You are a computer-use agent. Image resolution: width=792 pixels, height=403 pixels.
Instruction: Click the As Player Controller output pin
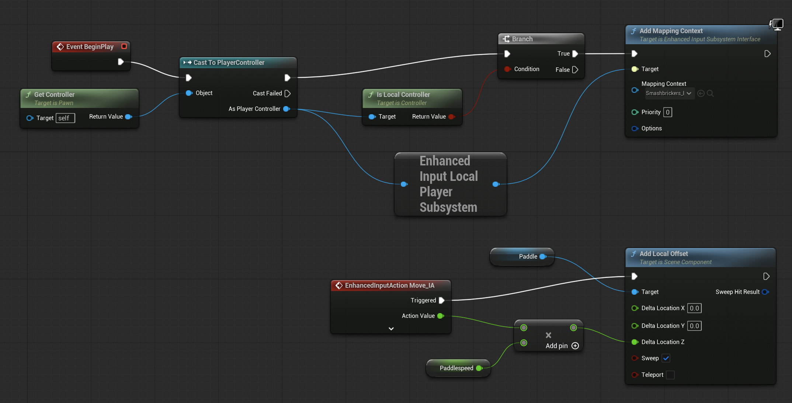click(286, 109)
